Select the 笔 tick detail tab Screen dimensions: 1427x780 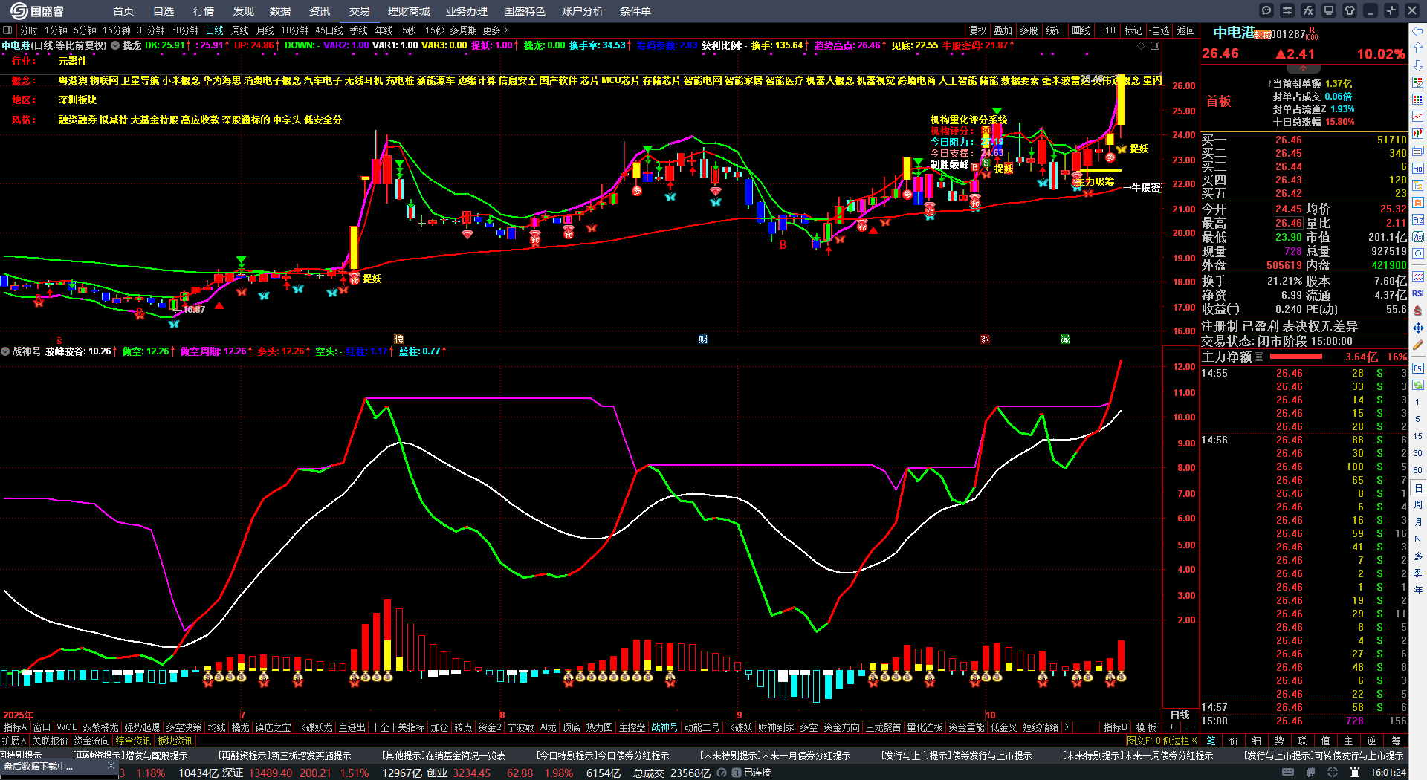1211,741
